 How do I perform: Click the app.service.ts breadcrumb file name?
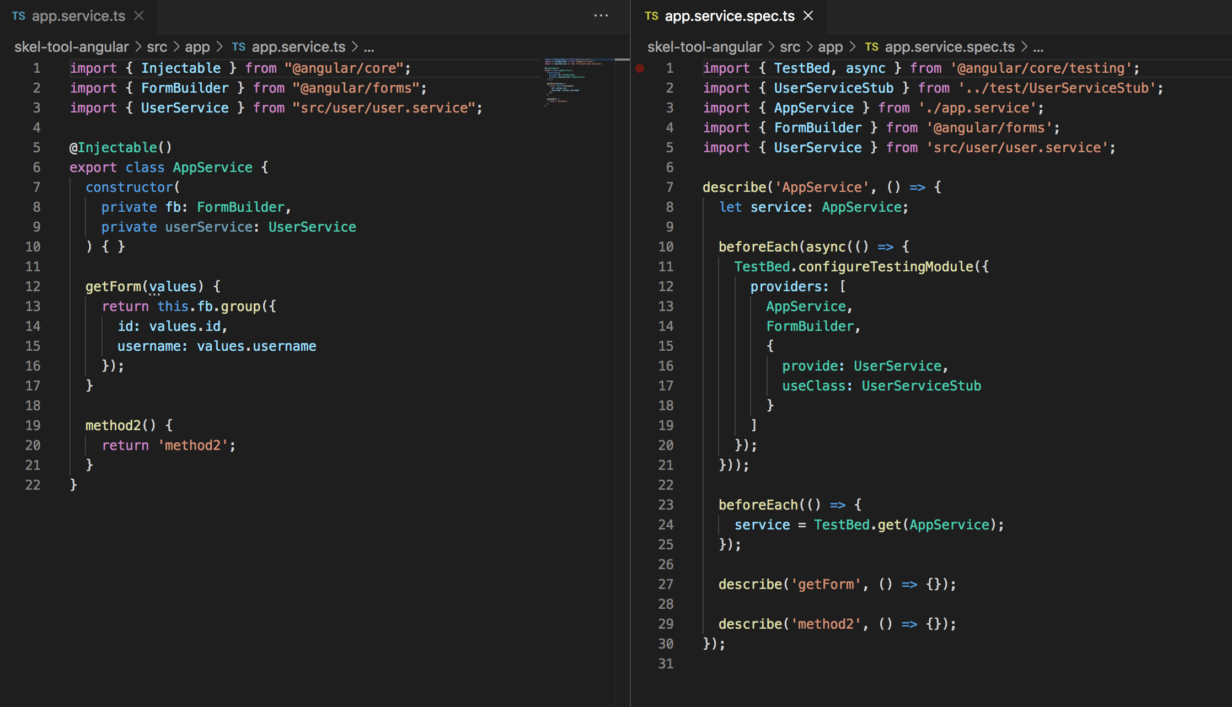pyautogui.click(x=298, y=47)
